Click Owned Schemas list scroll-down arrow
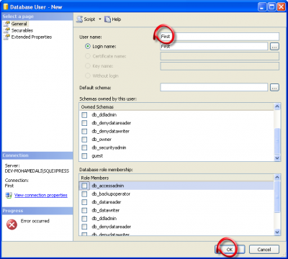Viewport: 288px width, 259px height. pos(277,158)
